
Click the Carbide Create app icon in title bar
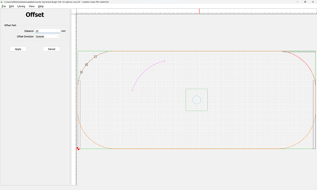[2, 2]
